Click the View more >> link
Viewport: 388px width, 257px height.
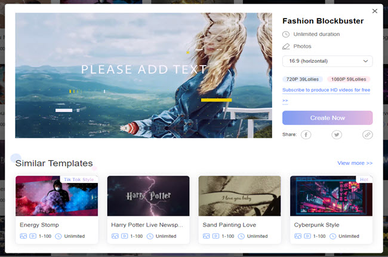tap(355, 163)
